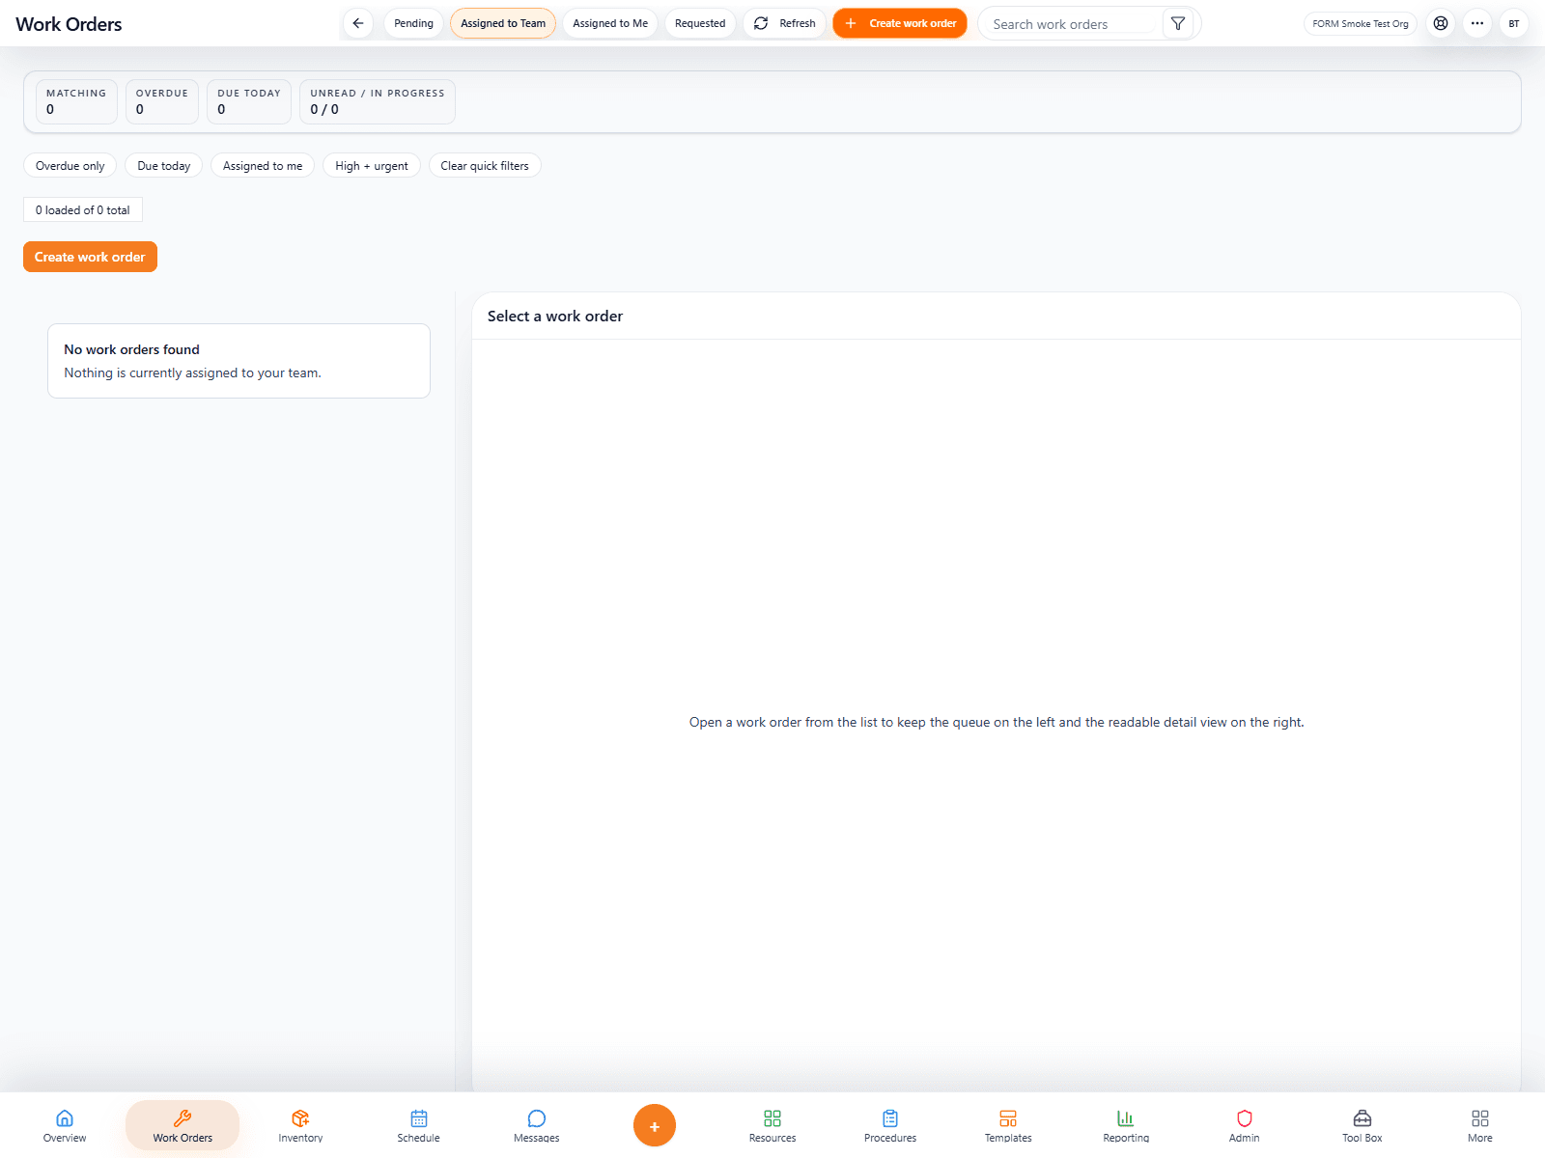Open Messages in bottom navigation
The width and height of the screenshot is (1545, 1158).
pos(537,1125)
